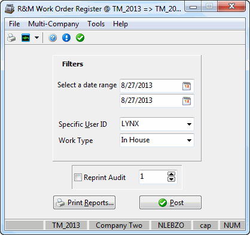
Task: Click the printer icon in the toolbar
Action: (x=11, y=38)
